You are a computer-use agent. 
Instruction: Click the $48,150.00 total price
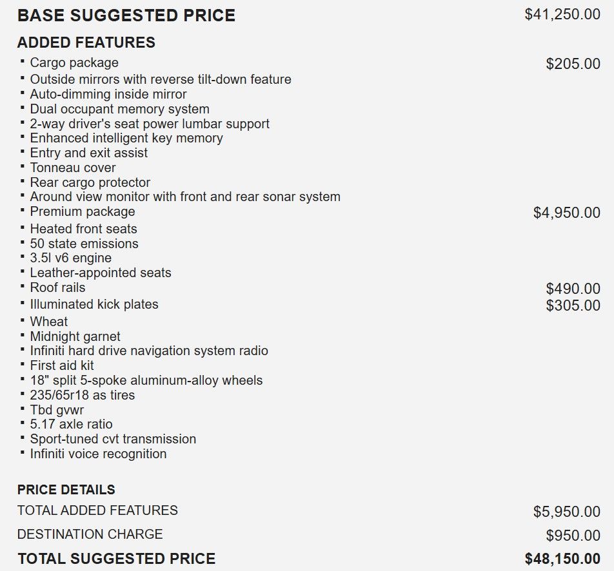[562, 559]
